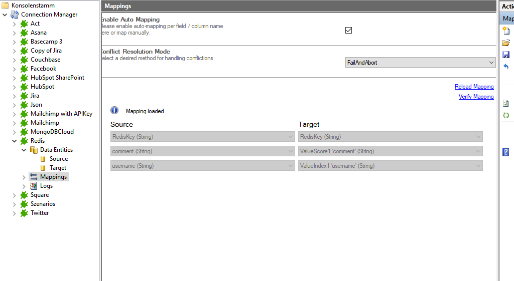Expand the Jira connection node
This screenshot has width=514, height=281.
pyautogui.click(x=14, y=96)
